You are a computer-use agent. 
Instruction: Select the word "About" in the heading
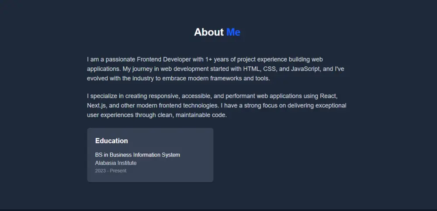209,32
